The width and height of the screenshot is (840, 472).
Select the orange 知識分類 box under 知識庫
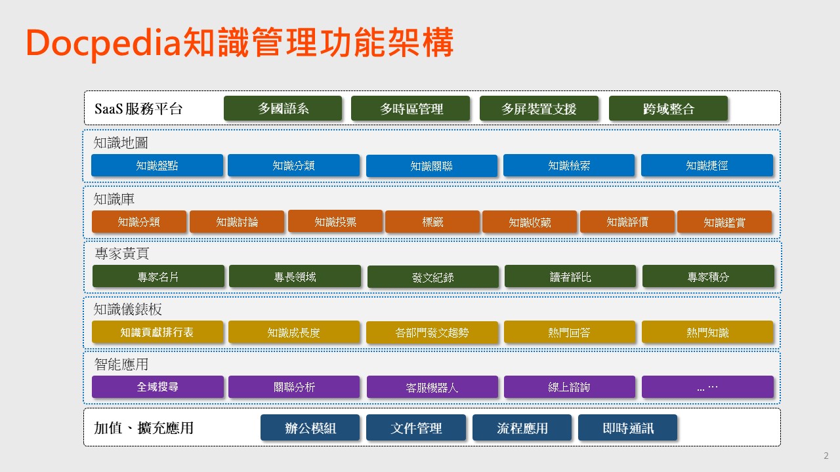[139, 222]
